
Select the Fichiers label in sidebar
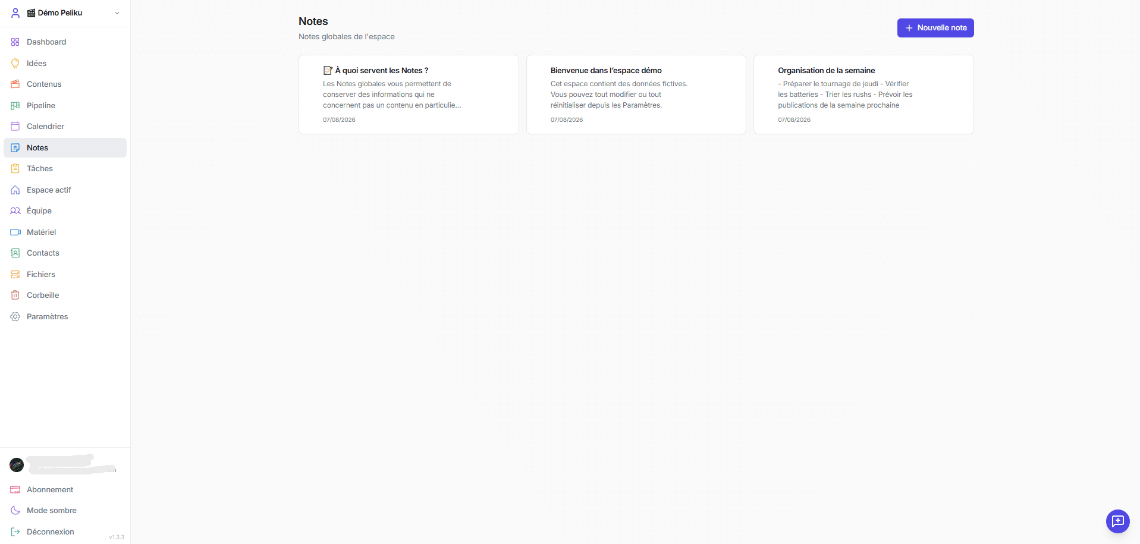click(41, 275)
